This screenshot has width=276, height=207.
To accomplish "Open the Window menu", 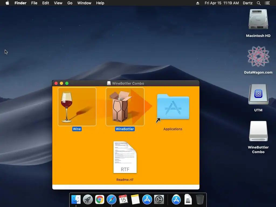I will pyautogui.click(x=84, y=3).
